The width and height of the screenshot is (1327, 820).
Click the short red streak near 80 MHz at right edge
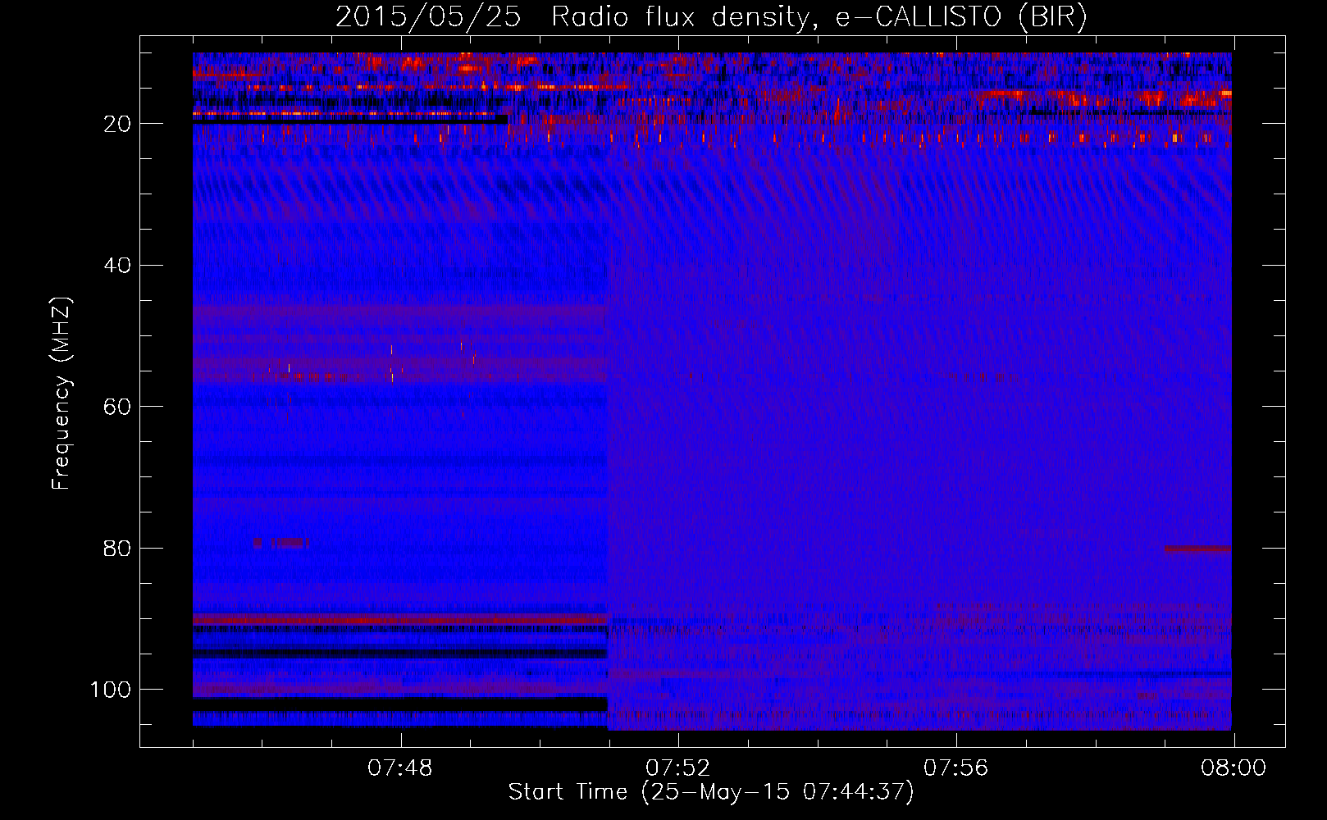pyautogui.click(x=1197, y=549)
